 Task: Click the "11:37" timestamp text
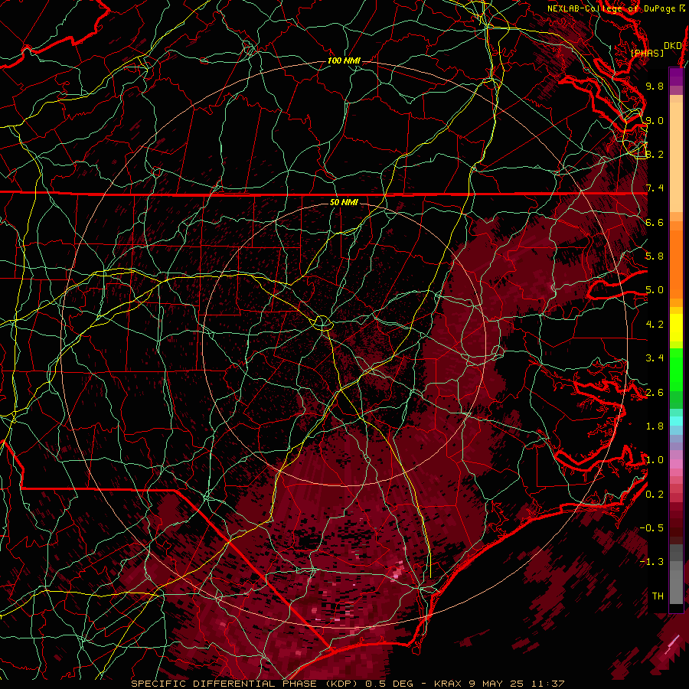point(547,684)
